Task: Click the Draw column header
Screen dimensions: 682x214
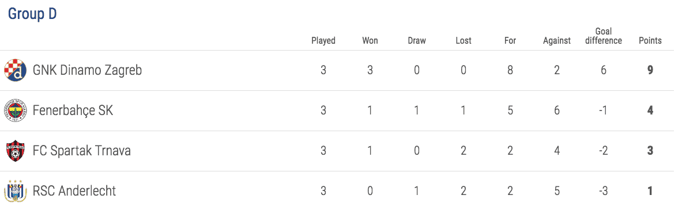Action: 417,41
